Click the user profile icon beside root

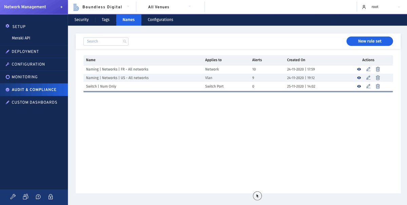pos(364,7)
